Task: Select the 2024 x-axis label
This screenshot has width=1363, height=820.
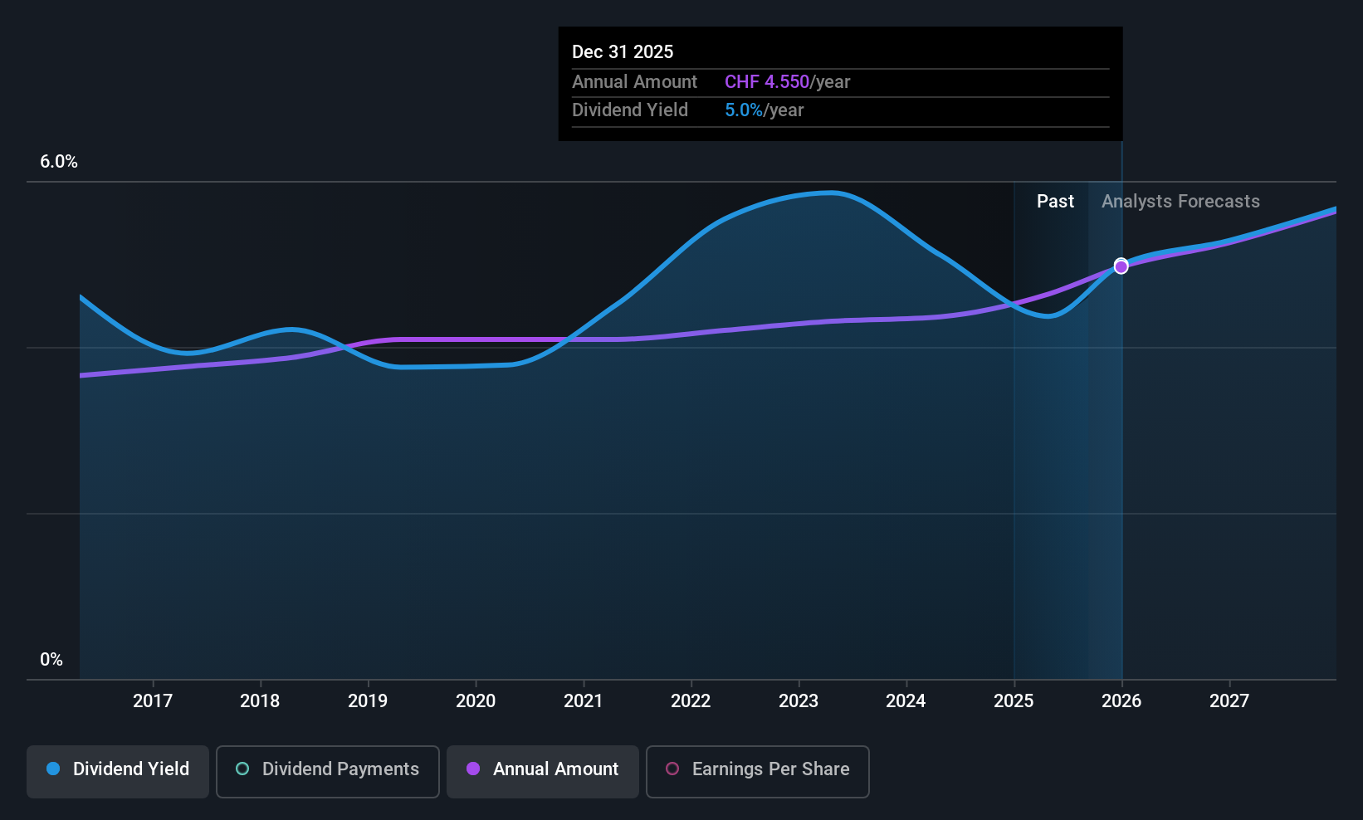Action: 906,700
